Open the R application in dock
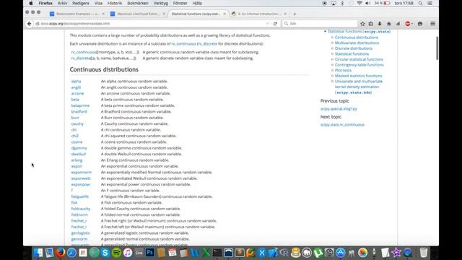 click(284, 253)
